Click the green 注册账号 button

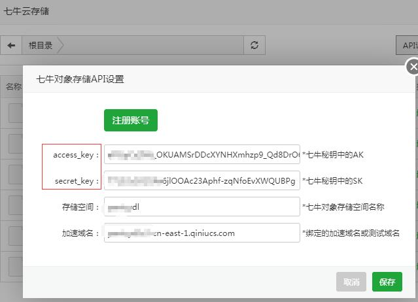[131, 120]
